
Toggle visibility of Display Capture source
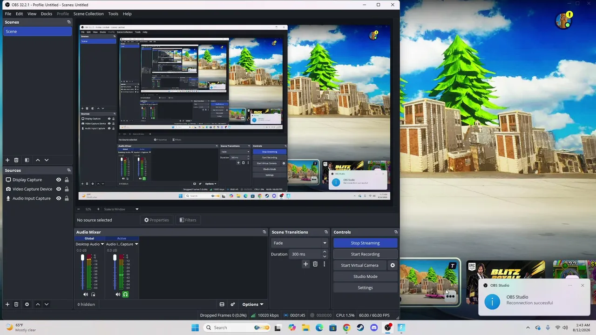click(x=59, y=180)
